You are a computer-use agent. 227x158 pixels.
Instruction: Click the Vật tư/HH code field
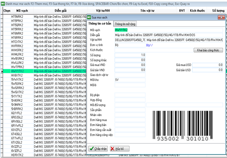click(130, 40)
